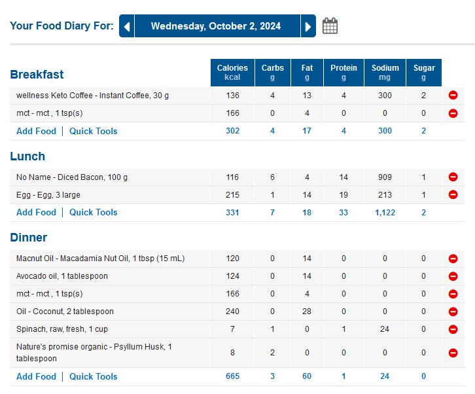
Task: Remove wellness Keto Coffee entry
Action: [453, 96]
